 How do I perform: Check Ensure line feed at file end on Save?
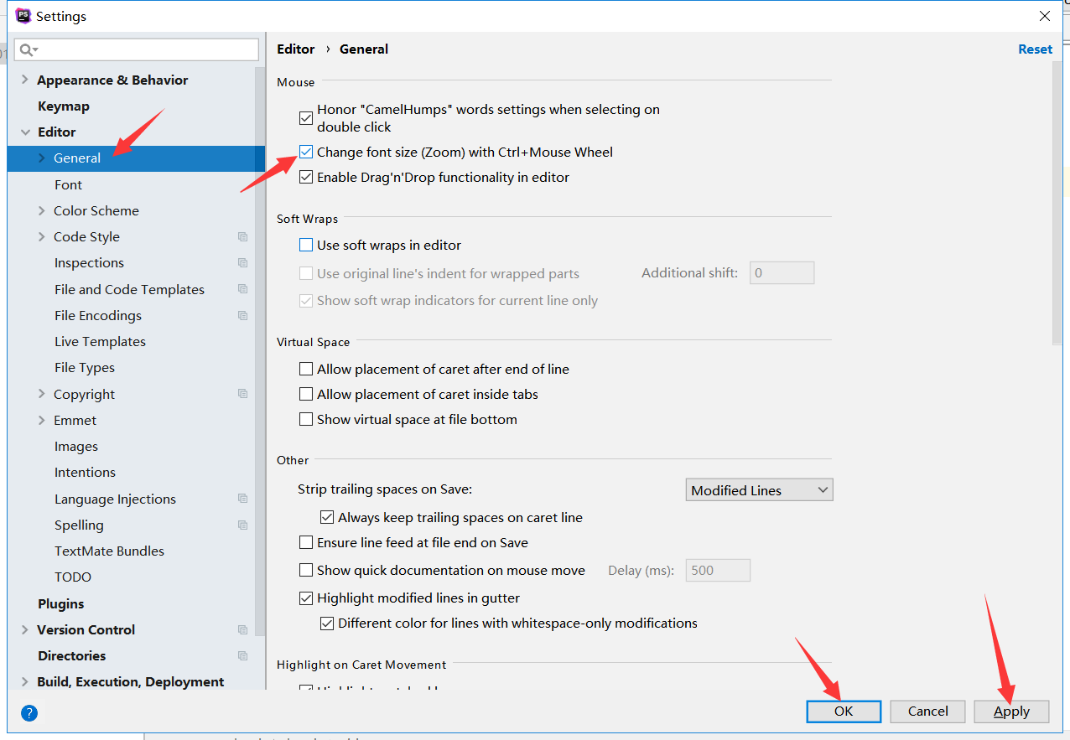click(306, 543)
